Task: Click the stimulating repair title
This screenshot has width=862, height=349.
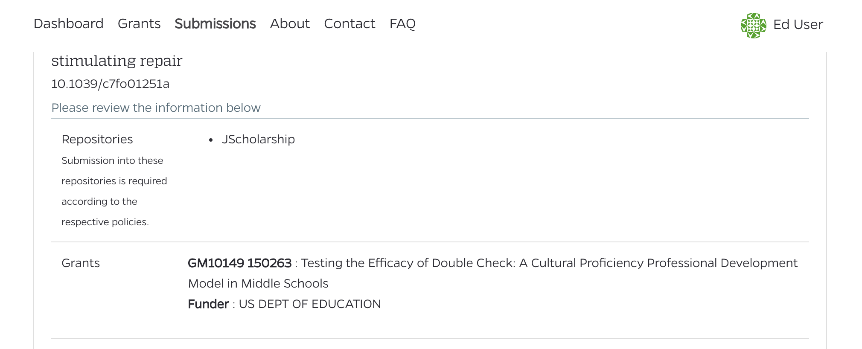Action: coord(117,61)
